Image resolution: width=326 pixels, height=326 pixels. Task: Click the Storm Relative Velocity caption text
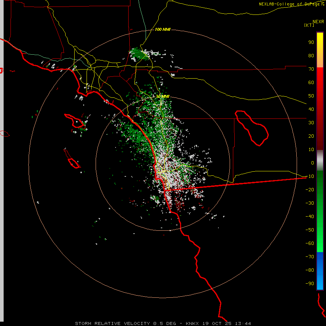[163, 323]
